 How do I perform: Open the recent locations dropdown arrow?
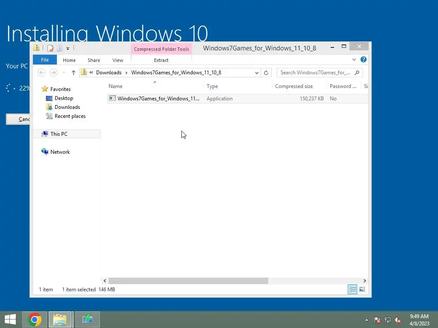64,73
